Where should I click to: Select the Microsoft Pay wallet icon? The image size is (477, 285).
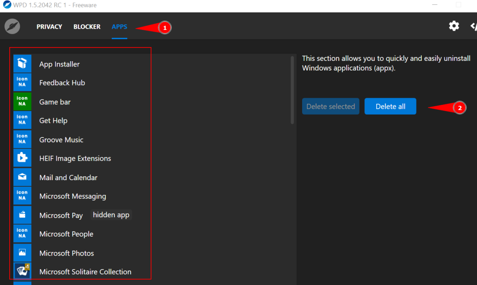[x=22, y=215]
